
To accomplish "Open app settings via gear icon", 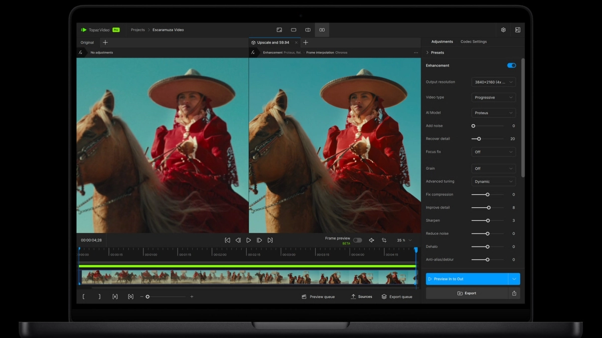I will click(503, 30).
